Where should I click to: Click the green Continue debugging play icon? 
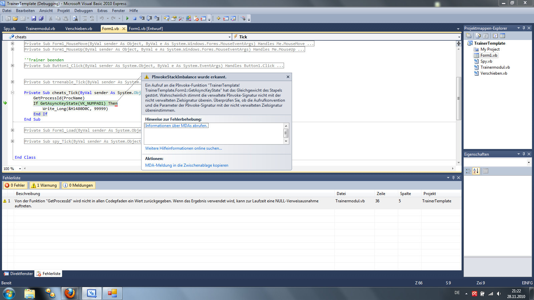[127, 19]
